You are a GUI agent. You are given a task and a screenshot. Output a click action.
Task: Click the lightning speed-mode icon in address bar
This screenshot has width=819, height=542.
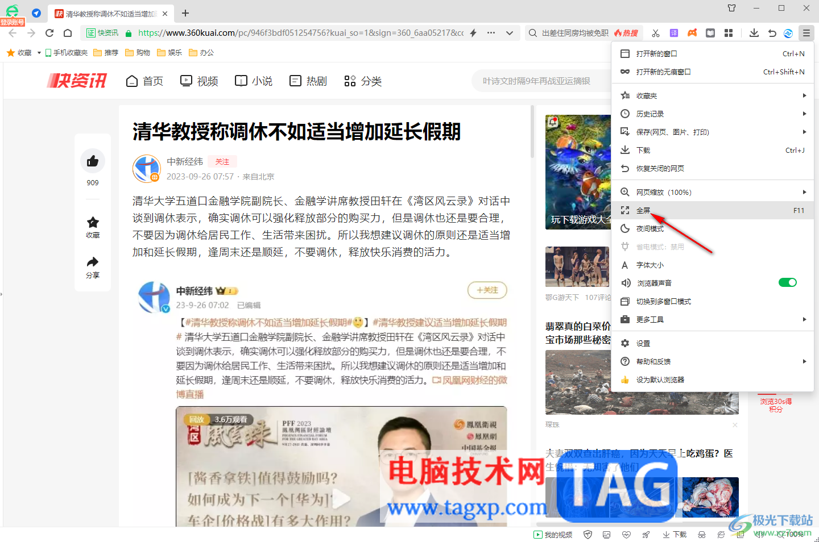point(473,33)
